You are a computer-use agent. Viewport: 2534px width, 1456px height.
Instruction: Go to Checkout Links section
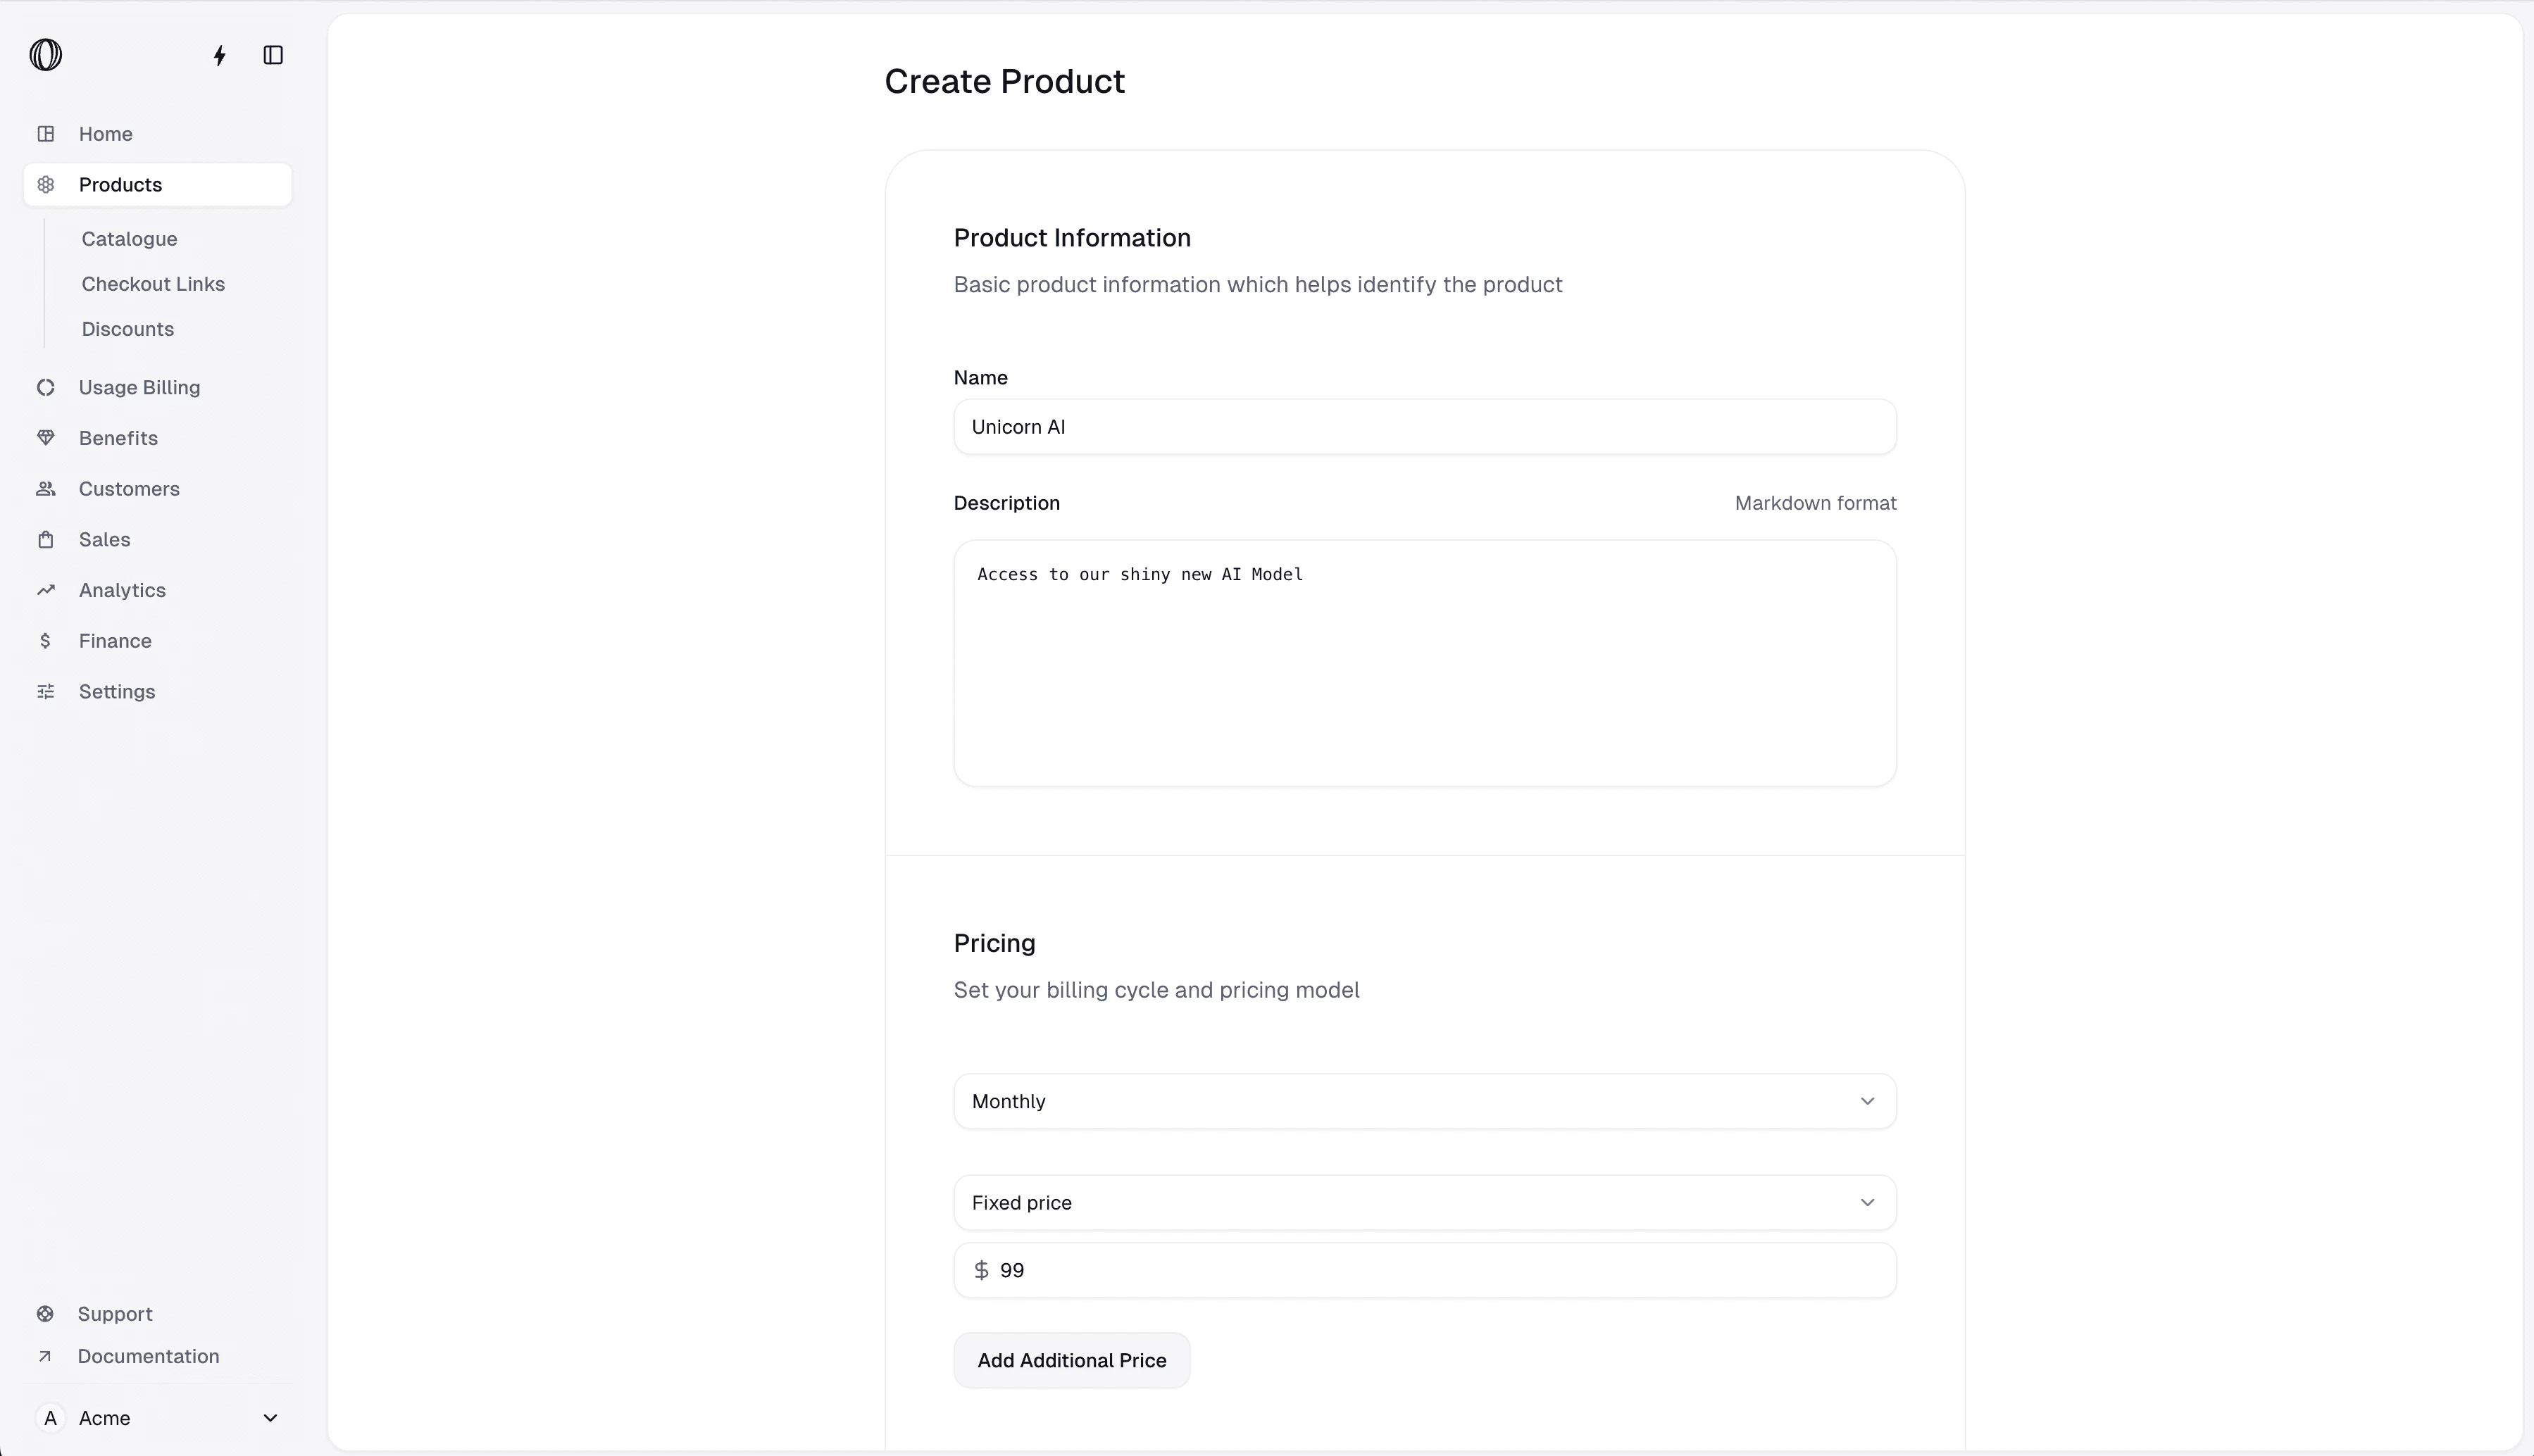(153, 284)
